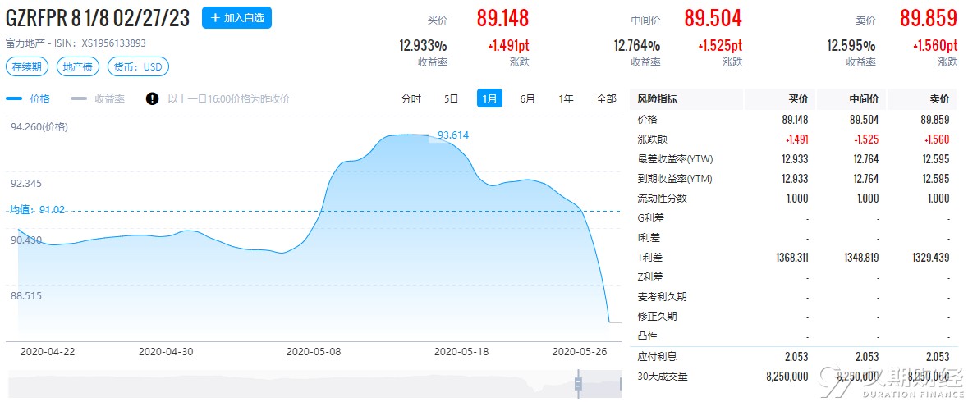This screenshot has width=968, height=402.
Task: Switch chart to 1月 range
Action: tap(489, 98)
